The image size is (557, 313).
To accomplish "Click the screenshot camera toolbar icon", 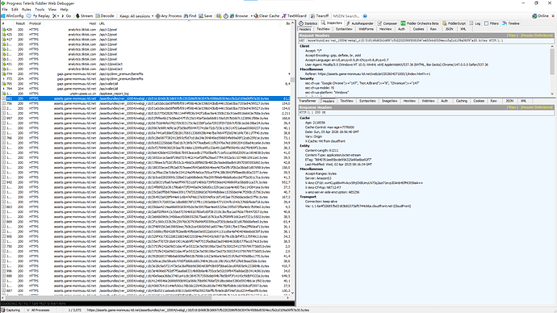I will point(219,16).
